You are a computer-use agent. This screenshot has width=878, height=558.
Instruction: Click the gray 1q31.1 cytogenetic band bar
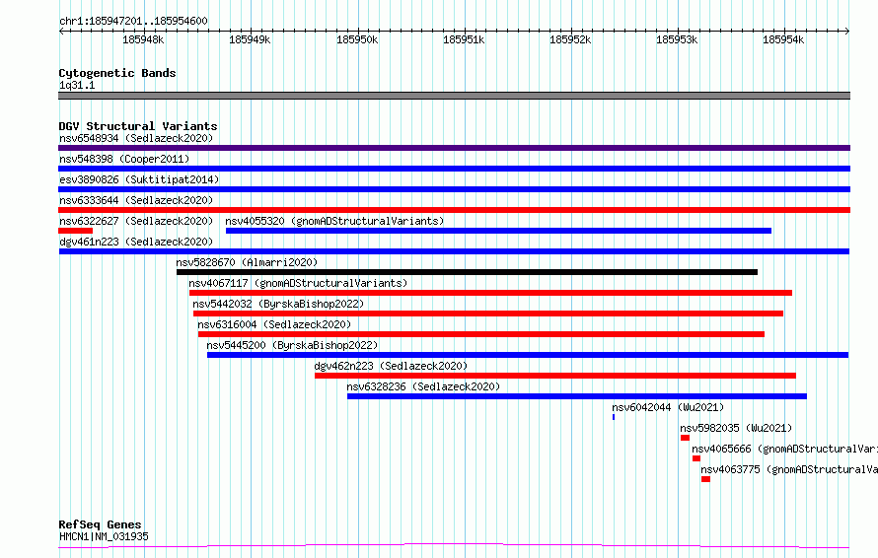pos(454,96)
